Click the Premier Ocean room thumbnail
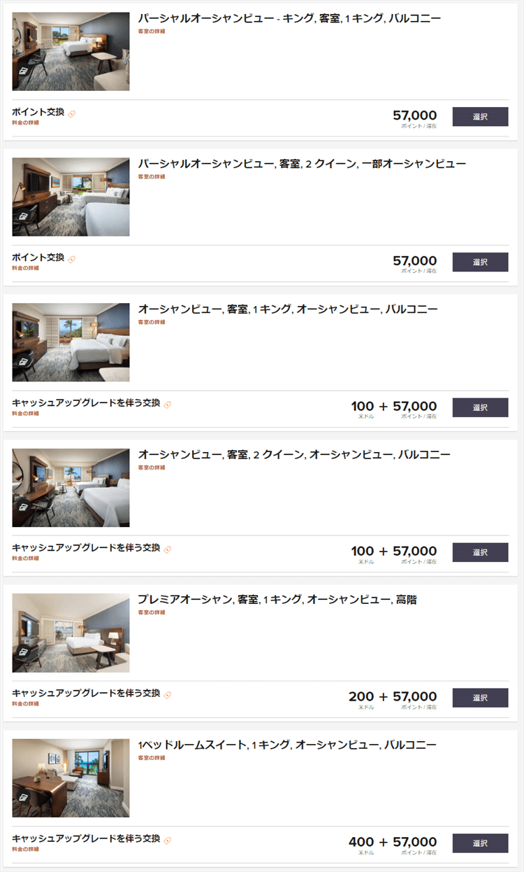This screenshot has width=524, height=872. pyautogui.click(x=71, y=633)
